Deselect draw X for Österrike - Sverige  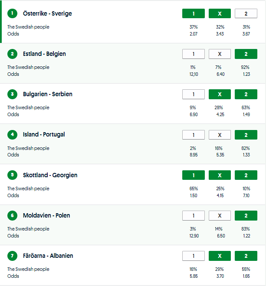(220, 13)
